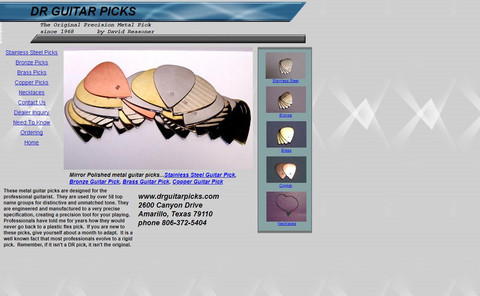Image resolution: width=480 pixels, height=296 pixels.
Task: Select the small Copper label under thumbnail
Action: (x=286, y=186)
